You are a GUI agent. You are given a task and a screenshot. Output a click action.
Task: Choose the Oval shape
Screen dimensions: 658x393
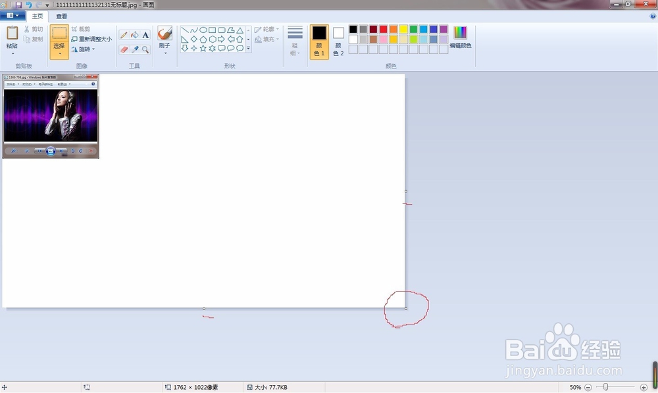click(203, 30)
